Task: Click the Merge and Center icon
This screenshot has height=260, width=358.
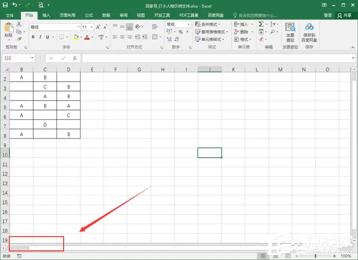Action: 155,37
